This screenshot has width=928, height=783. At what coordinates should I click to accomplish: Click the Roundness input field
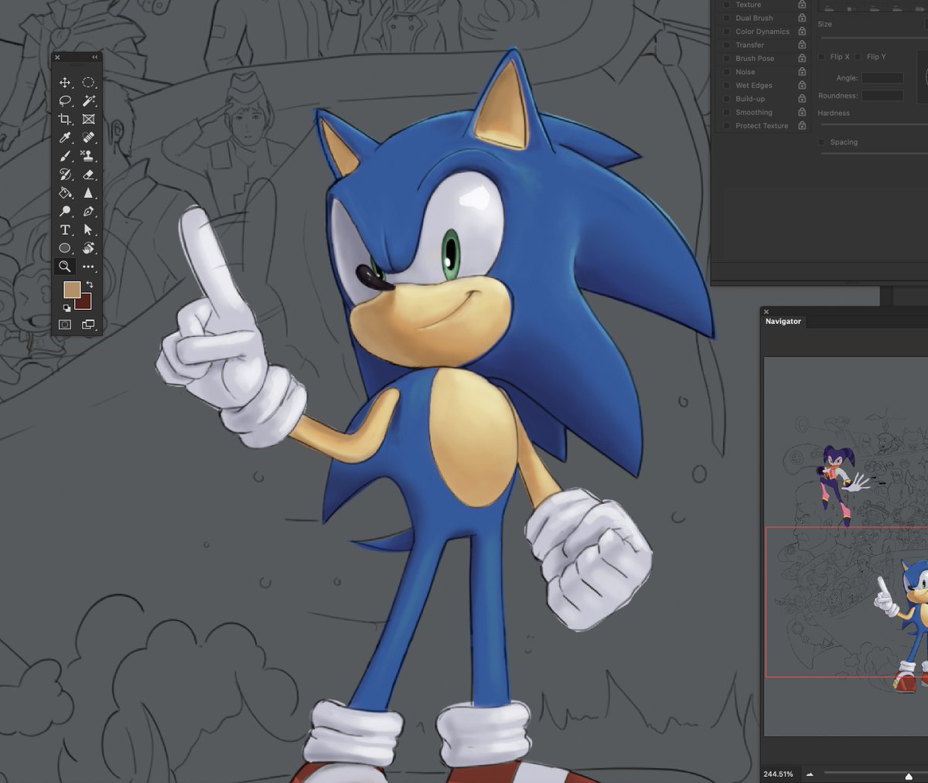pos(882,96)
